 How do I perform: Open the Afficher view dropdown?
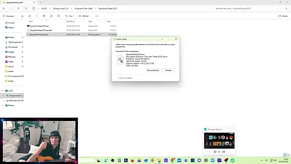click(x=85, y=16)
